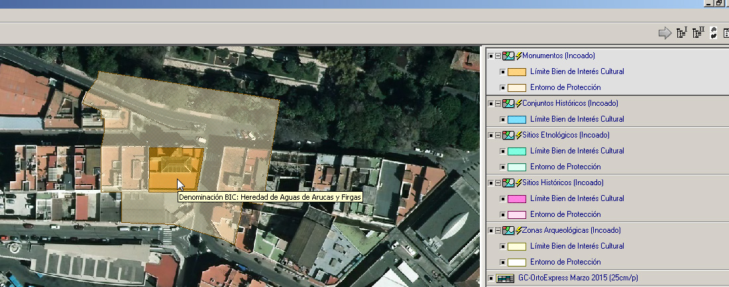The width and height of the screenshot is (729, 287).
Task: Click the pale cream swatch under Monumentos
Action: tap(516, 88)
